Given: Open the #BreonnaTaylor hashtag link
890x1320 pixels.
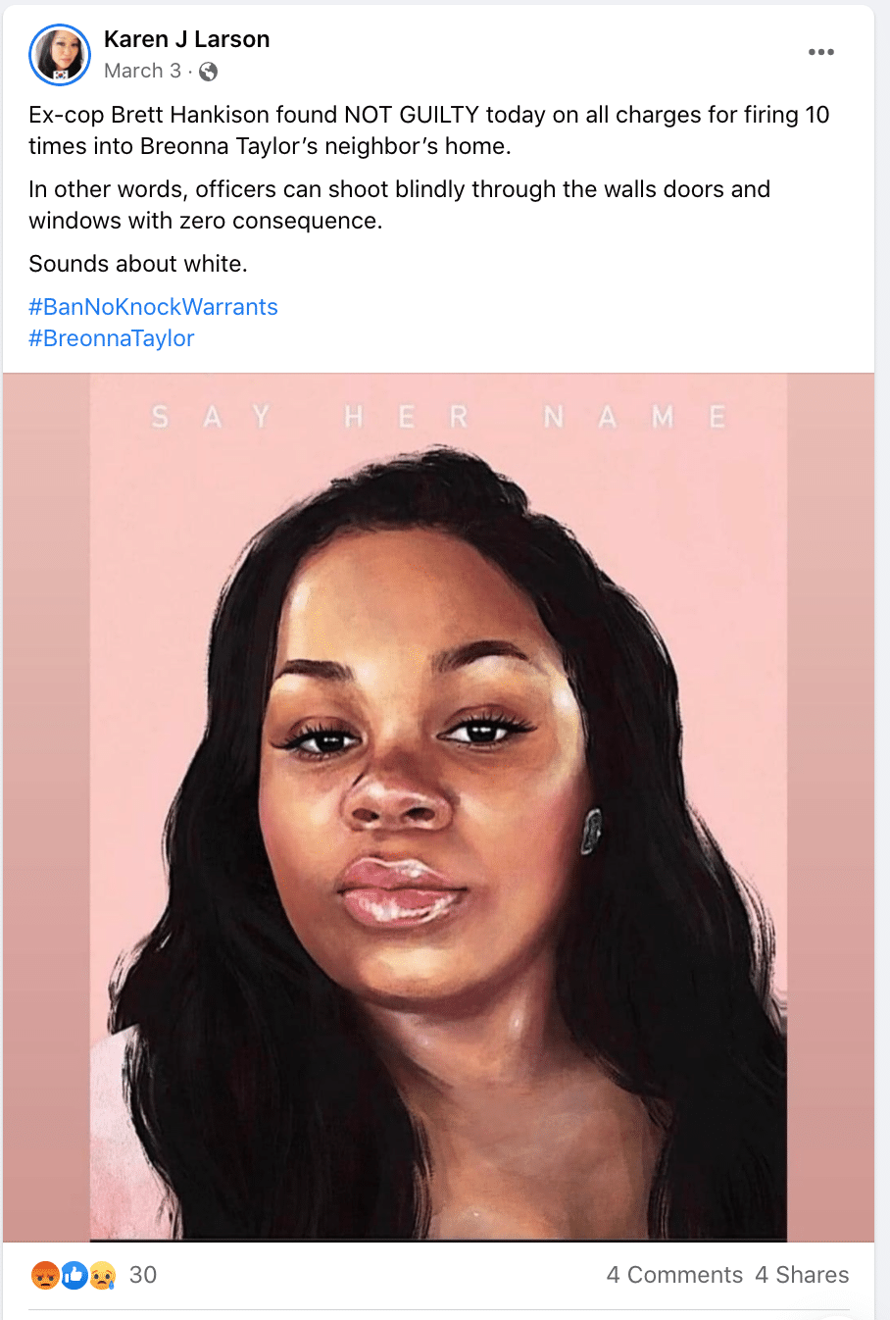Looking at the screenshot, I should [x=112, y=338].
